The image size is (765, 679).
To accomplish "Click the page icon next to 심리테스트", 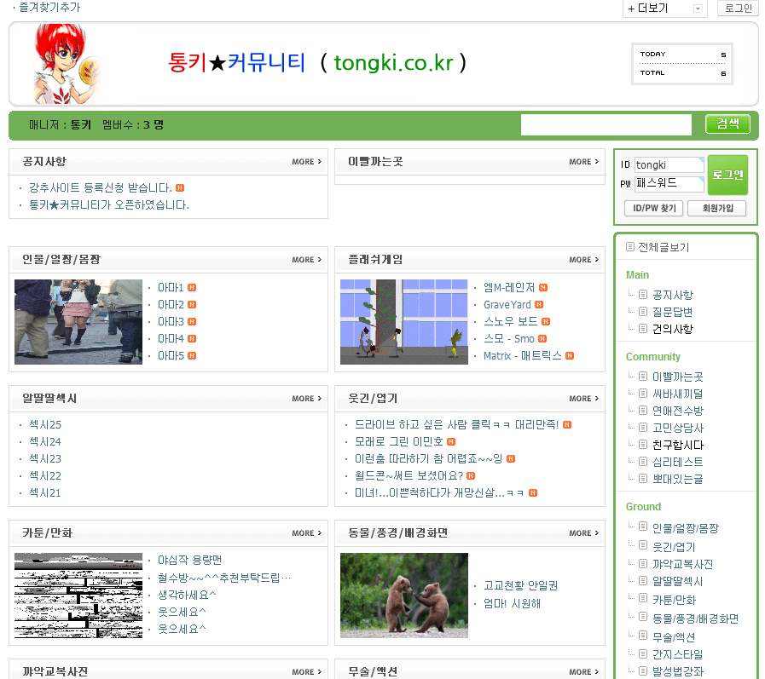I will coord(644,462).
